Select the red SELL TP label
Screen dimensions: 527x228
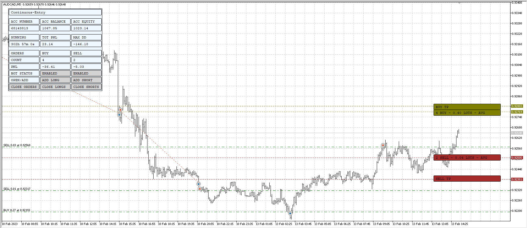(x=467, y=179)
